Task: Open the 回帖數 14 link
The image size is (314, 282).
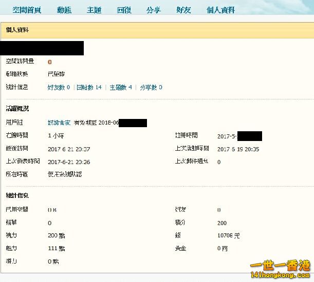Action: (x=89, y=88)
